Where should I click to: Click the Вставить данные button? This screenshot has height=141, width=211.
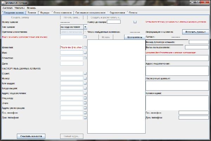point(196,32)
